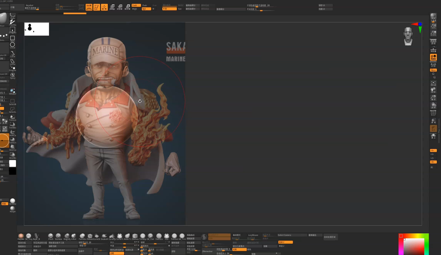
Task: Select the CurveStrap brush
Action: pyautogui.click(x=97, y=236)
